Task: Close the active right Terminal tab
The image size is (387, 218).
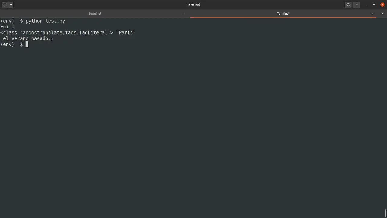Action: coord(372,13)
